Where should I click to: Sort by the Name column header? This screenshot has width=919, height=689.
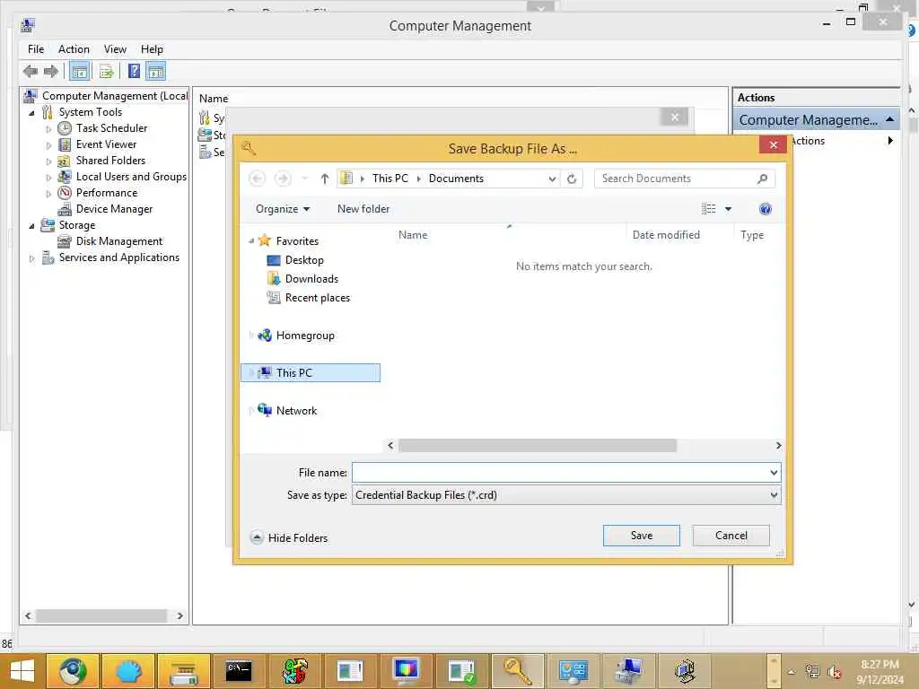tap(413, 235)
